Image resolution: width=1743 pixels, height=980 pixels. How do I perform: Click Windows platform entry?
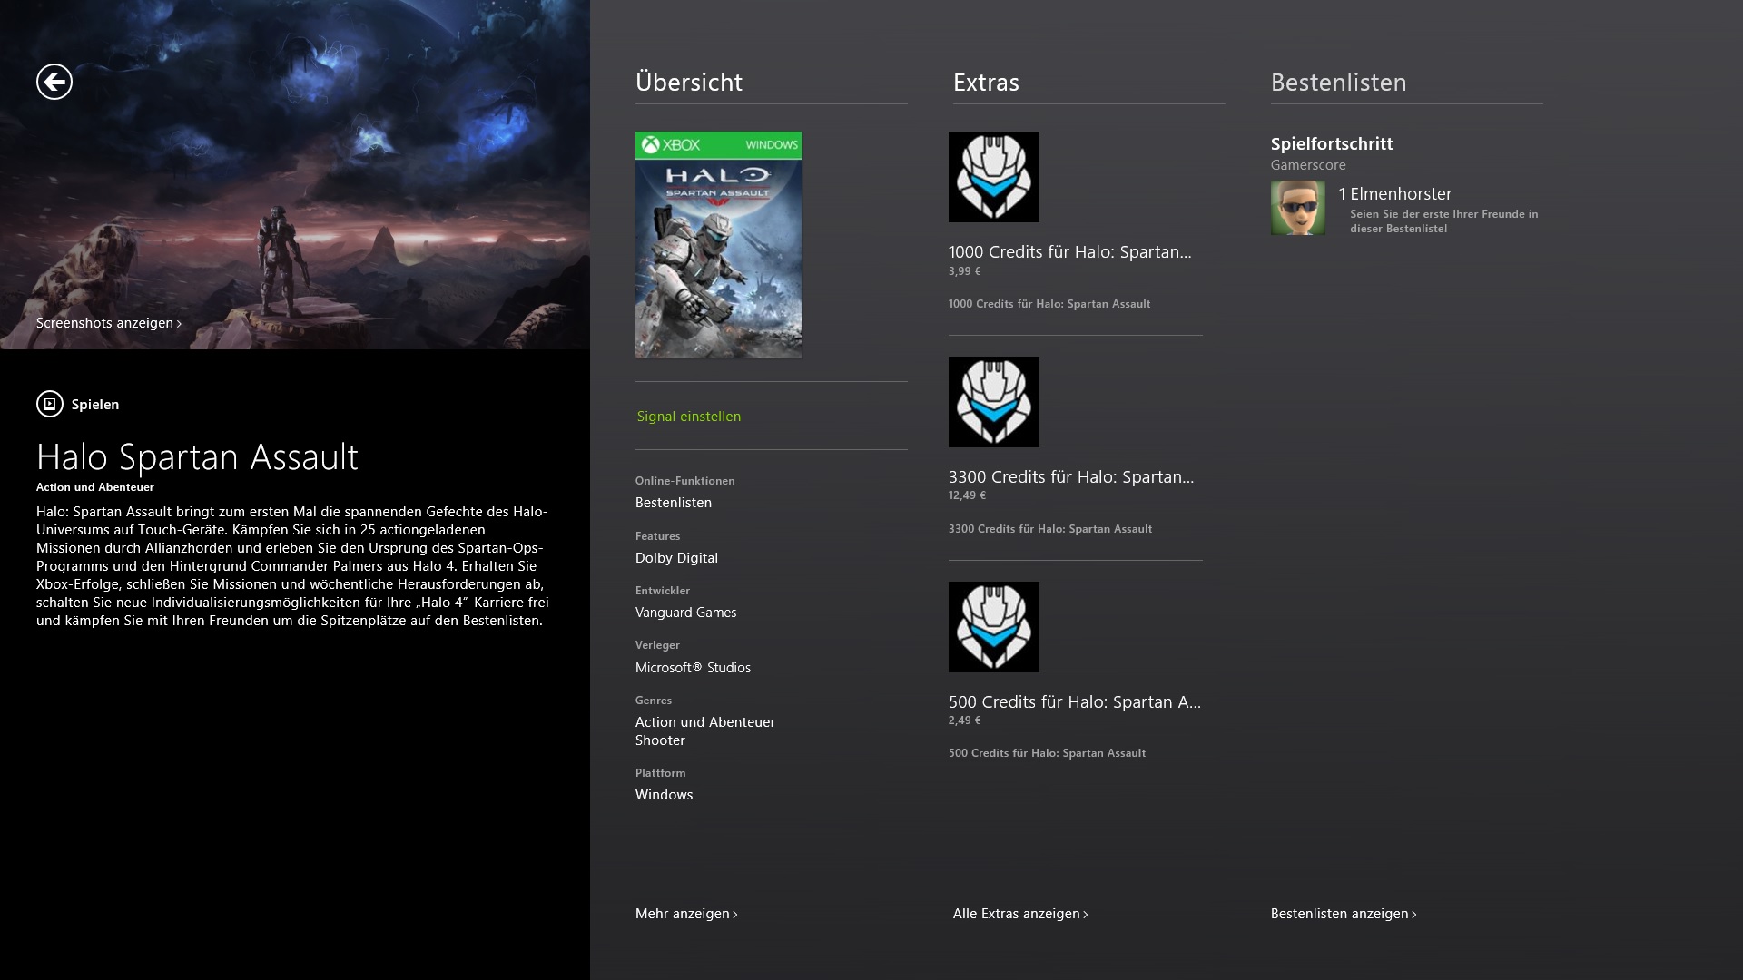(x=664, y=795)
